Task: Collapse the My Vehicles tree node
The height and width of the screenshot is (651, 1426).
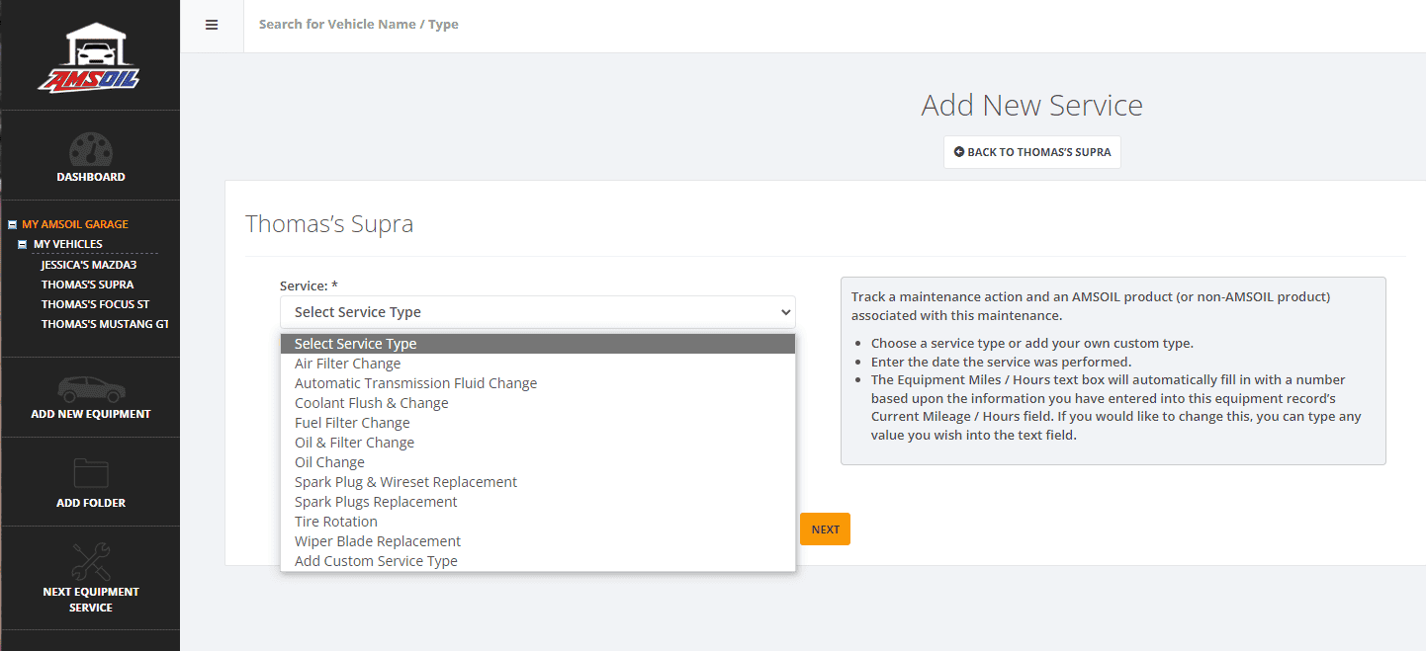Action: (23, 245)
